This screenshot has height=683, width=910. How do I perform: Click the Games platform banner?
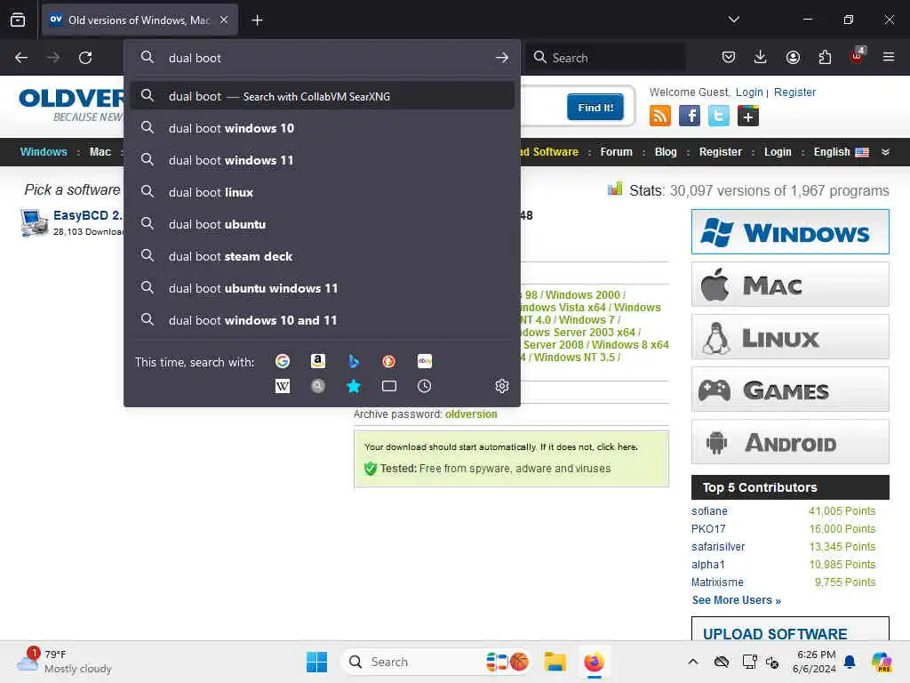pyautogui.click(x=790, y=390)
